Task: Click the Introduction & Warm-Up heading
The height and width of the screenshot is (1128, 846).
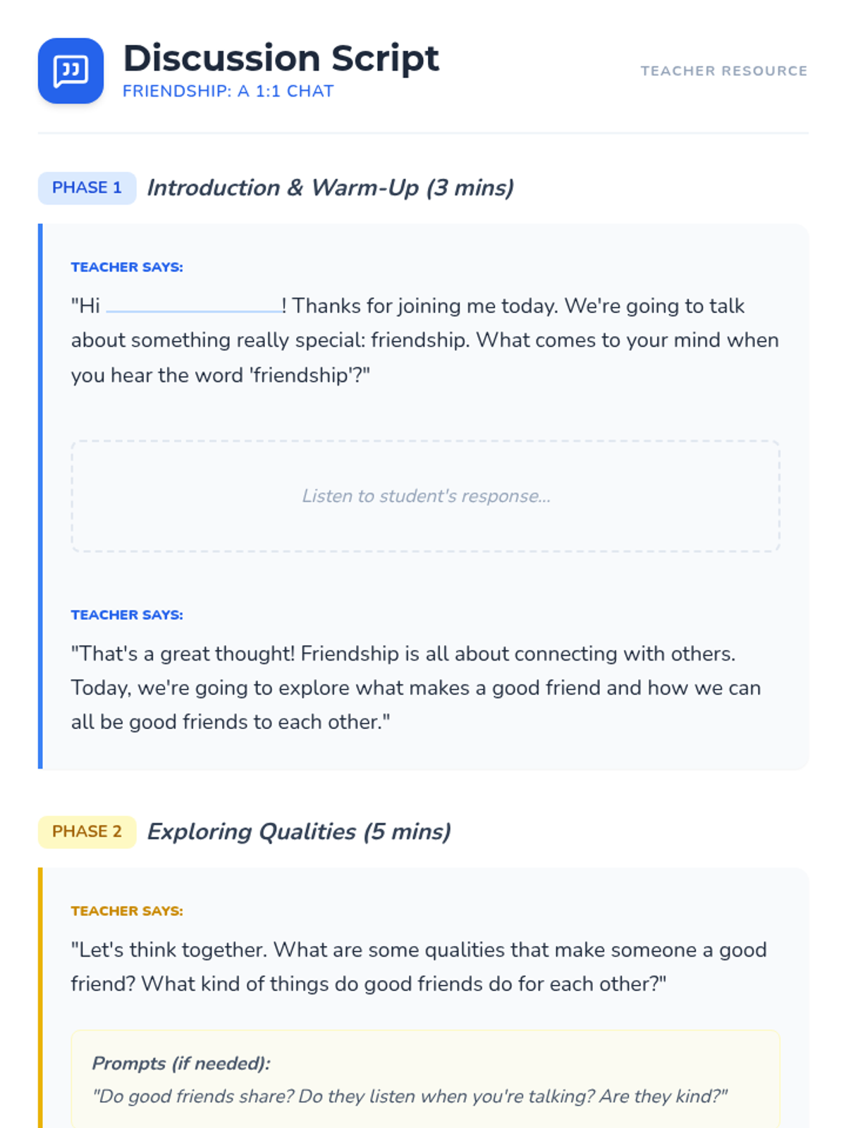Action: 330,188
